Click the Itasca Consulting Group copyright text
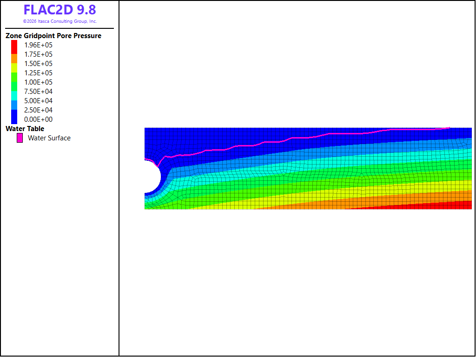The height and width of the screenshot is (357, 476). [x=60, y=21]
